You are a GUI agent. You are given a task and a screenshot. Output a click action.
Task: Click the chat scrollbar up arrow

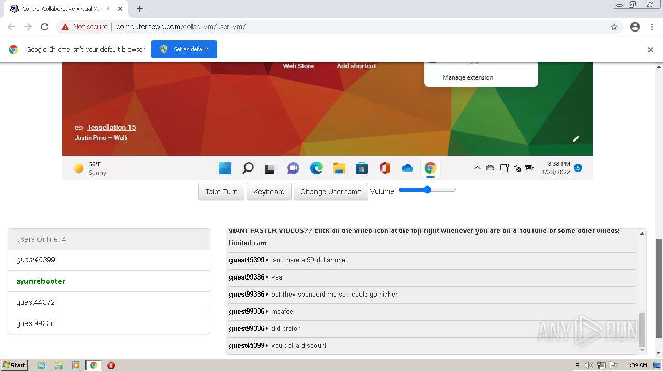coord(642,234)
